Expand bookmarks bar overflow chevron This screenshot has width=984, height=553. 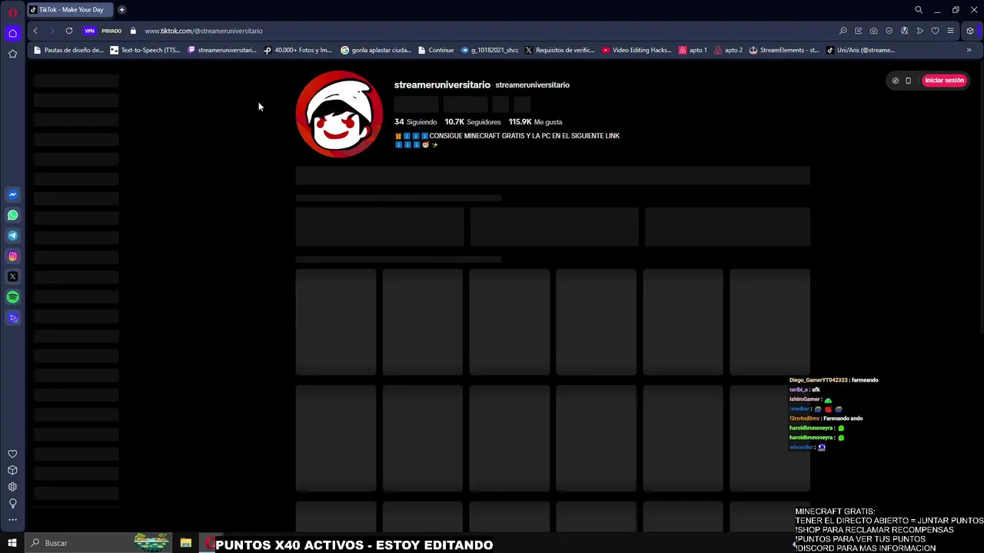click(x=969, y=50)
